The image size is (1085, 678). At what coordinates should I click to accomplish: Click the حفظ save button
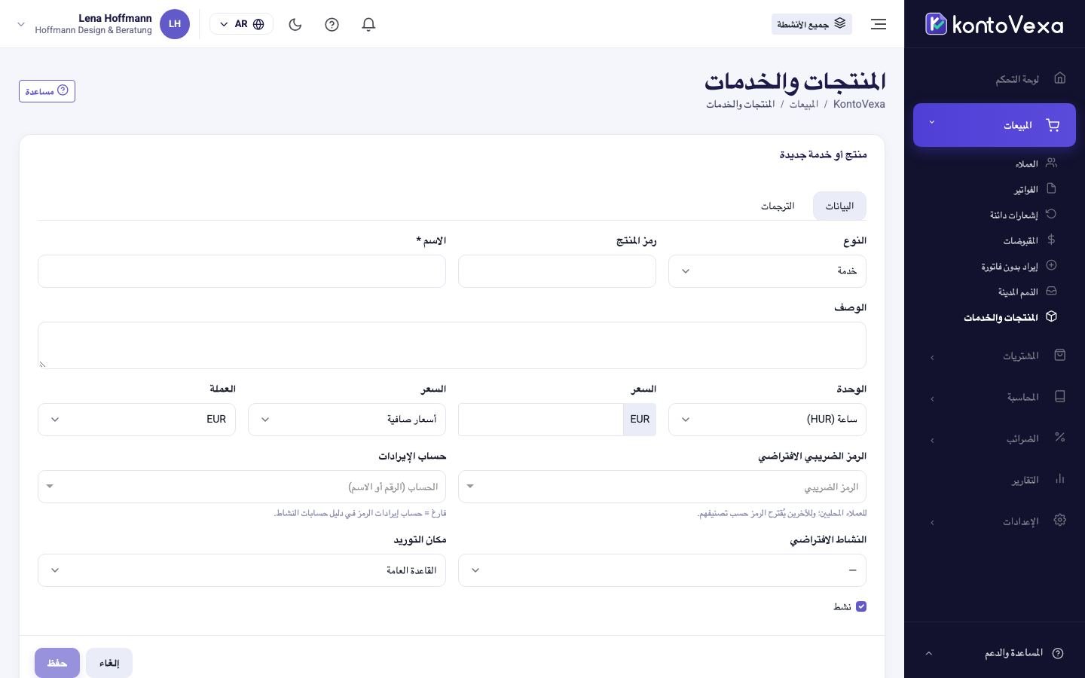pos(57,663)
